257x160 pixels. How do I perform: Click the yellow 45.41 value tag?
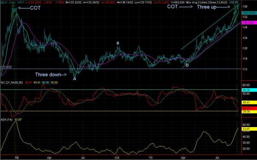[x=249, y=103]
